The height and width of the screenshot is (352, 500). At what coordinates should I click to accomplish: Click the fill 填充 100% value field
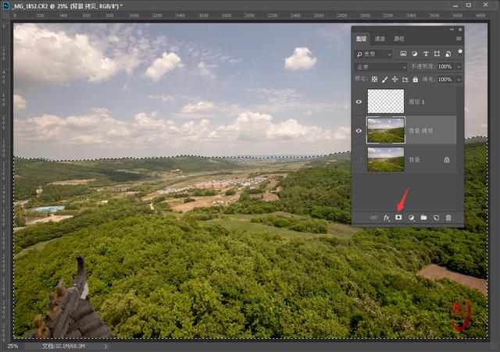pyautogui.click(x=445, y=79)
